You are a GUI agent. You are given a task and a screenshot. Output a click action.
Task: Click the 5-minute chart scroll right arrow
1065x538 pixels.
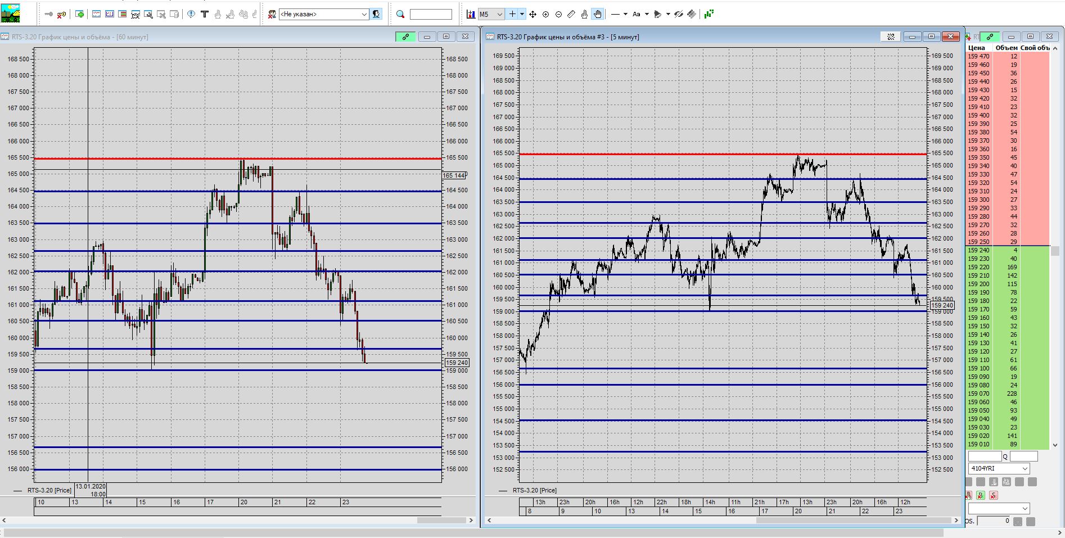tap(956, 521)
